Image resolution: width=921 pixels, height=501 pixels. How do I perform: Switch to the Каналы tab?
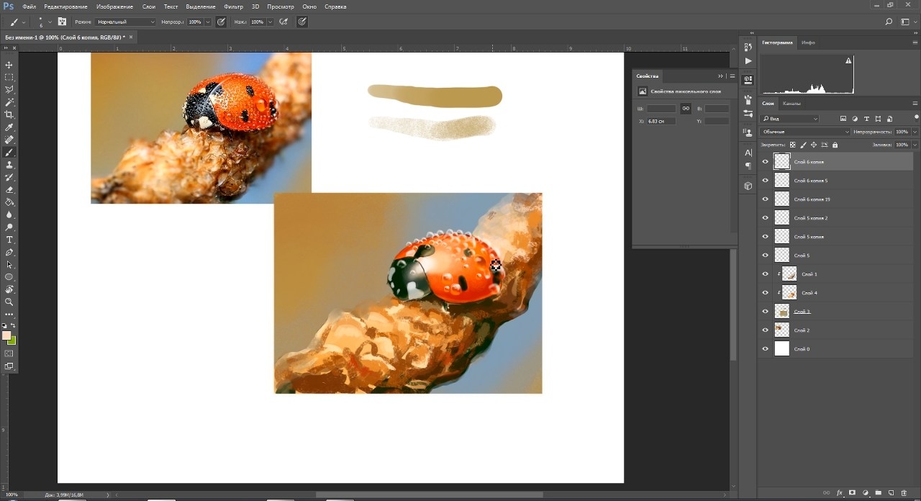[x=791, y=104]
